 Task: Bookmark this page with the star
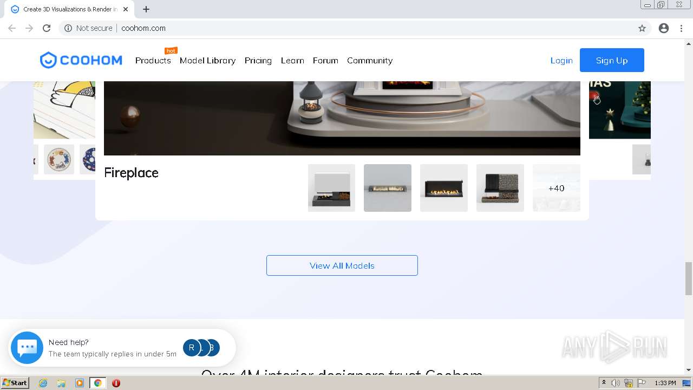[x=642, y=28]
